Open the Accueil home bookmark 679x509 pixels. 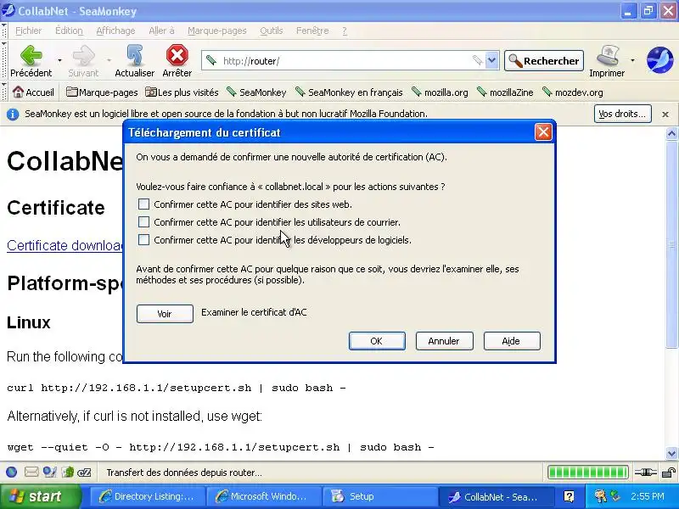coord(33,92)
